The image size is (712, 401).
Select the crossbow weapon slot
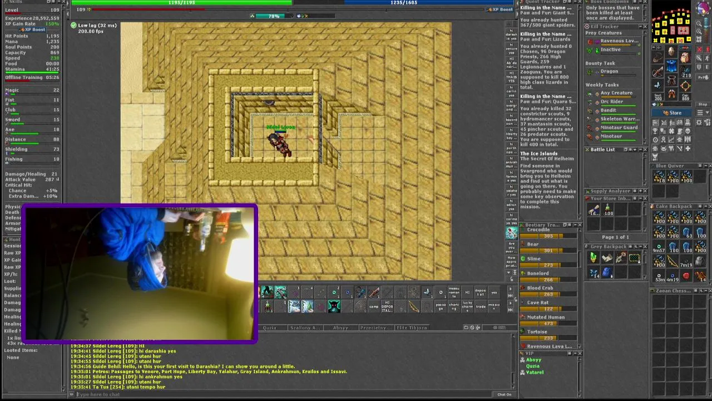[x=657, y=70]
